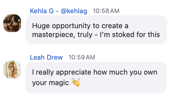Click the clapping hands emoji
188x100 pixels.
pyautogui.click(x=76, y=82)
